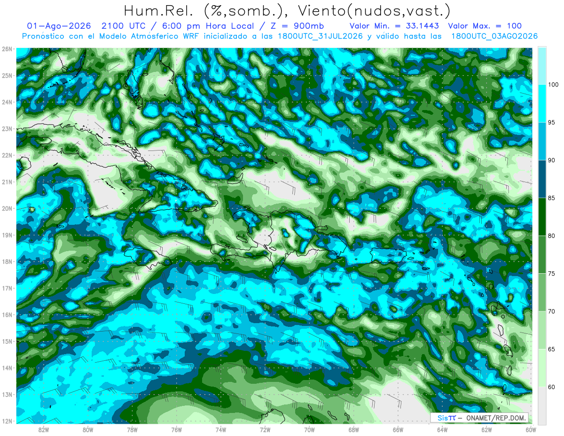
Task: Click the '2100 UTC' time text
Action: click(x=125, y=26)
